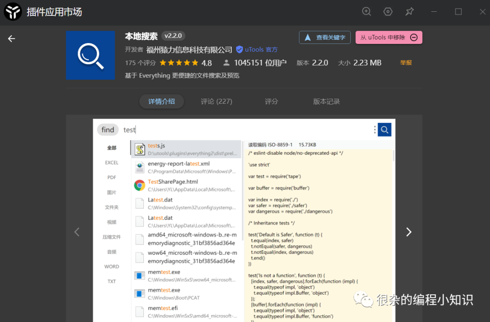
Task: Select the 文件夹 filter category
Action: click(112, 207)
